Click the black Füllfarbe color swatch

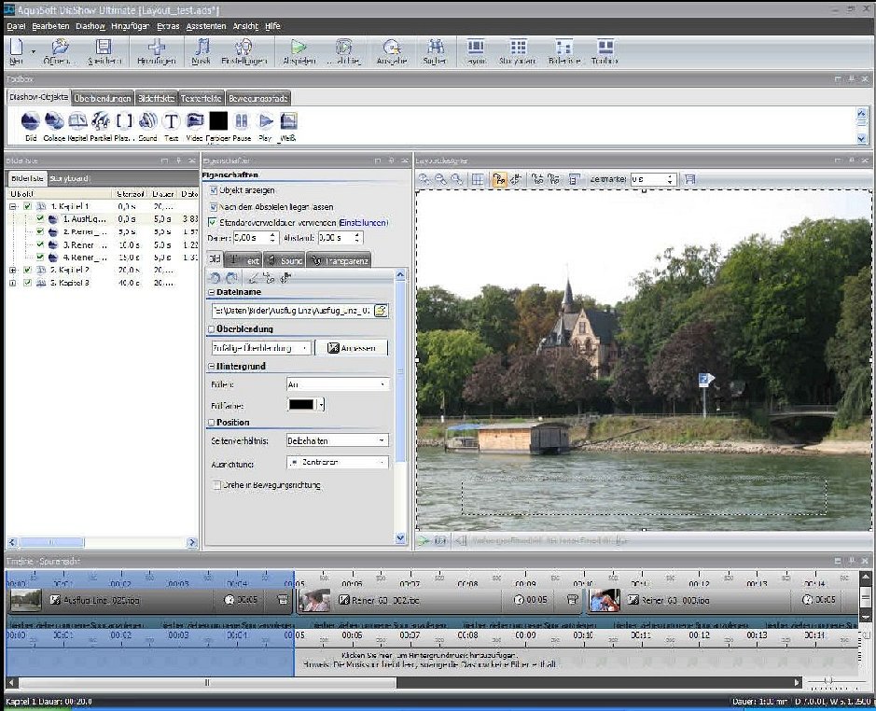[x=300, y=405]
